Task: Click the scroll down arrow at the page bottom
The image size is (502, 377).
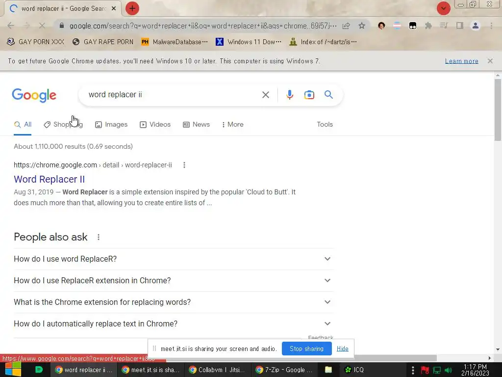Action: [x=497, y=350]
